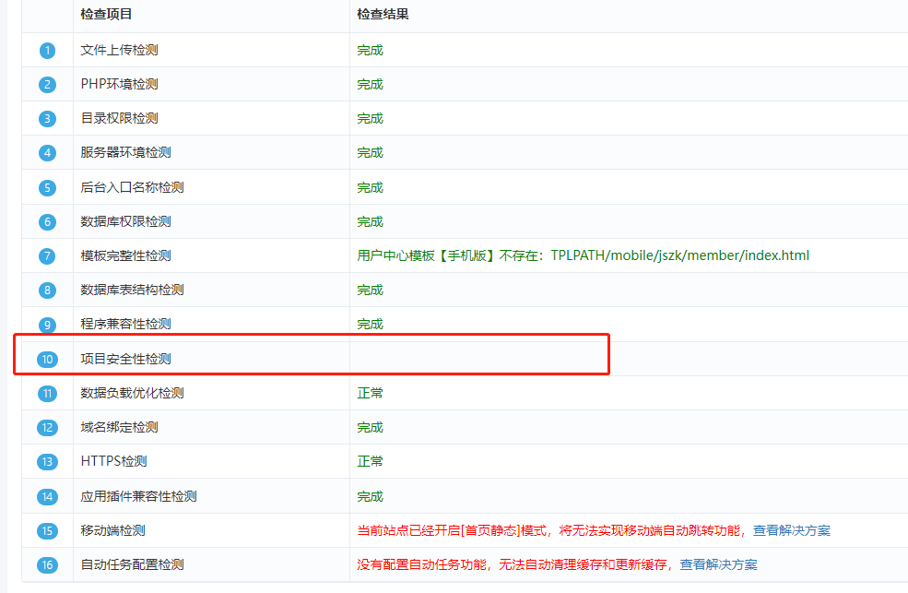Open 查看解决方案 link in 移动端检测 row

[792, 530]
